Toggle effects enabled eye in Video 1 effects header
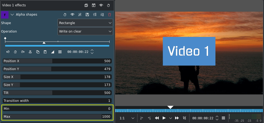264x123 pixels. [101, 5]
